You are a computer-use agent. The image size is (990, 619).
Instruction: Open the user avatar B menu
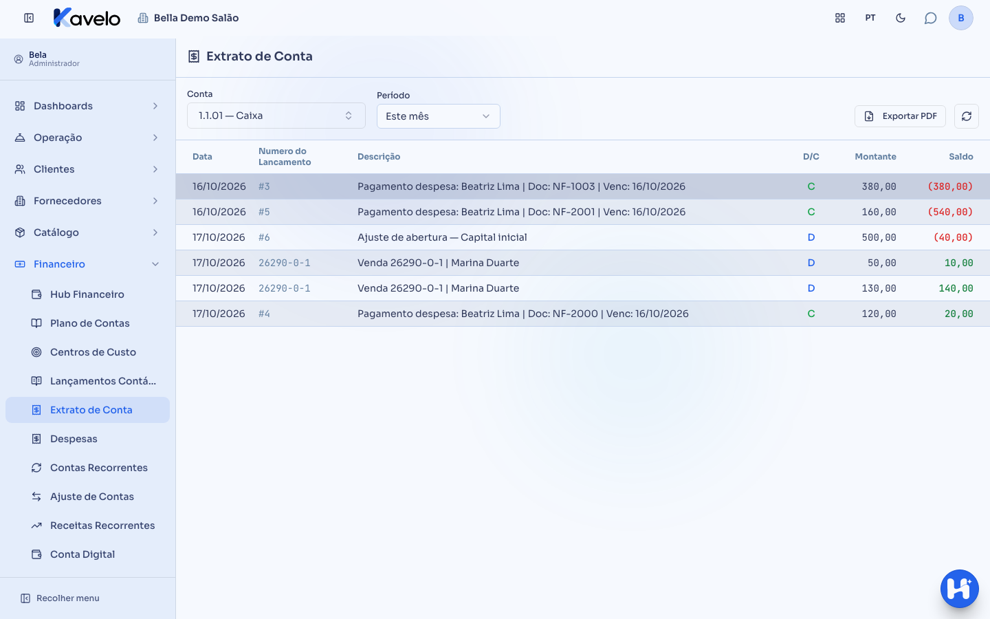click(961, 18)
